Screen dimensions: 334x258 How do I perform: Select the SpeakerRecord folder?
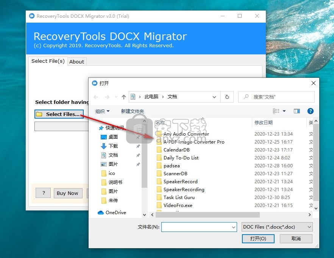180,181
